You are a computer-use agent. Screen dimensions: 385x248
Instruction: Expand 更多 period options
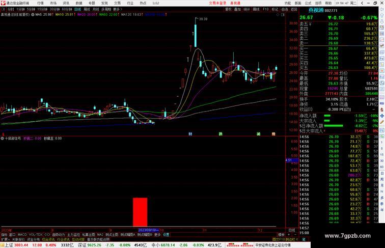click(x=117, y=9)
